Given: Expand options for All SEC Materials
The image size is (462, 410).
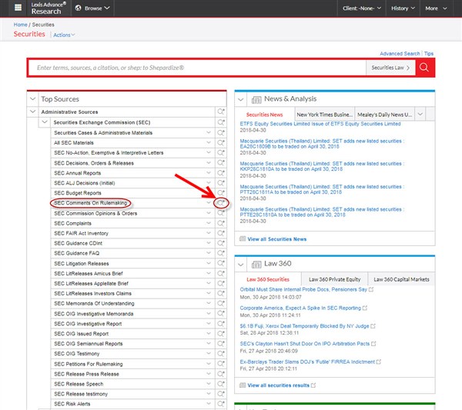Looking at the screenshot, I should (x=209, y=143).
